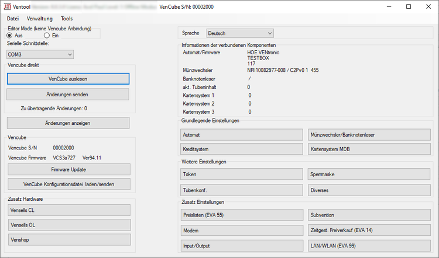Open the Datei menu
The height and width of the screenshot is (258, 439).
pyautogui.click(x=13, y=19)
